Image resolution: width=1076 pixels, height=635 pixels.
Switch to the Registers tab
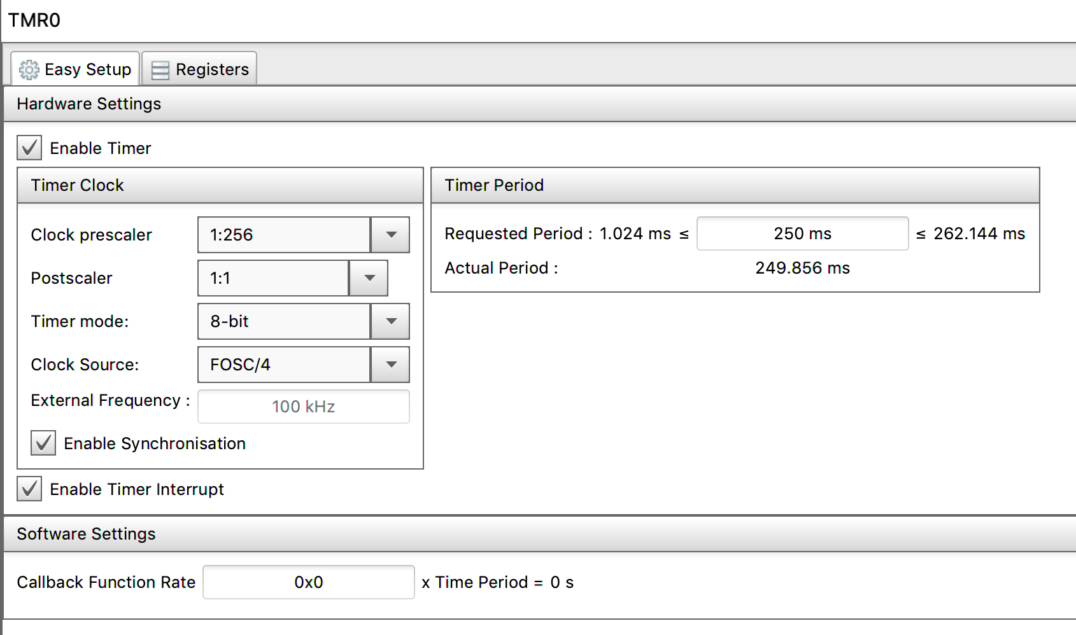211,69
